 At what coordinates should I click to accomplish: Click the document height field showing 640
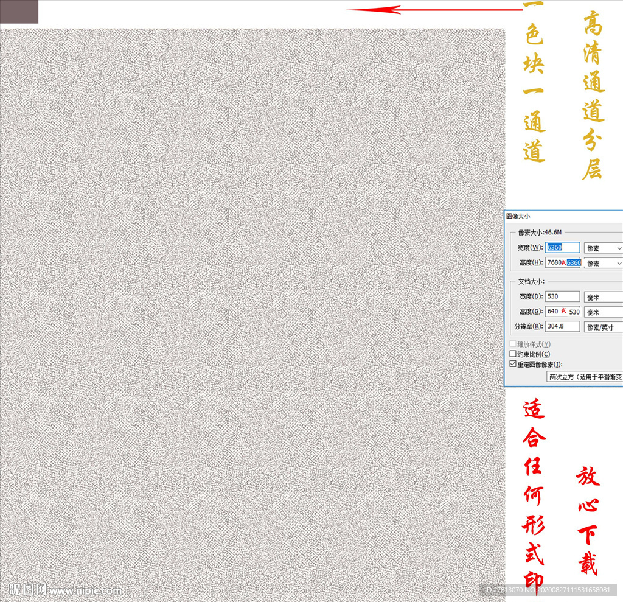(x=563, y=311)
